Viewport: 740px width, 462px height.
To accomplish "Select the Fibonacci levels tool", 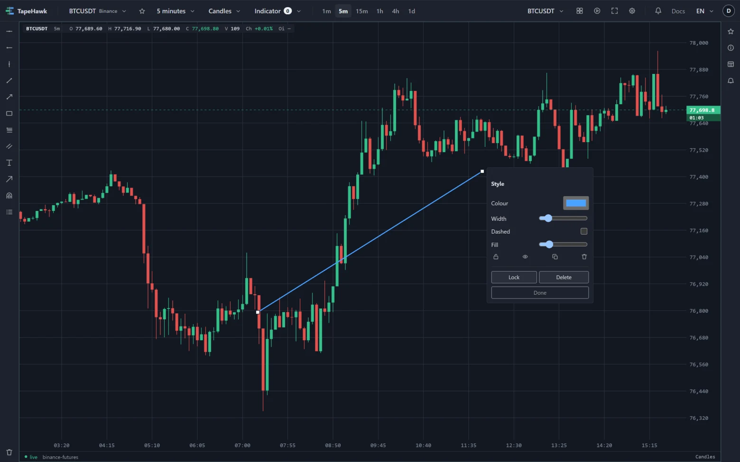I will click(x=9, y=130).
